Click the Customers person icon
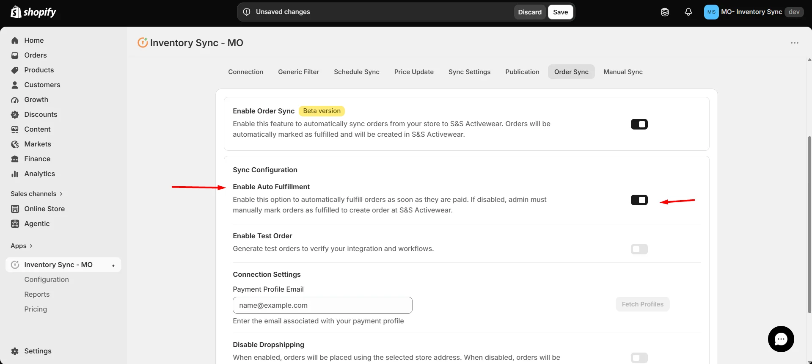812x364 pixels. (x=15, y=85)
